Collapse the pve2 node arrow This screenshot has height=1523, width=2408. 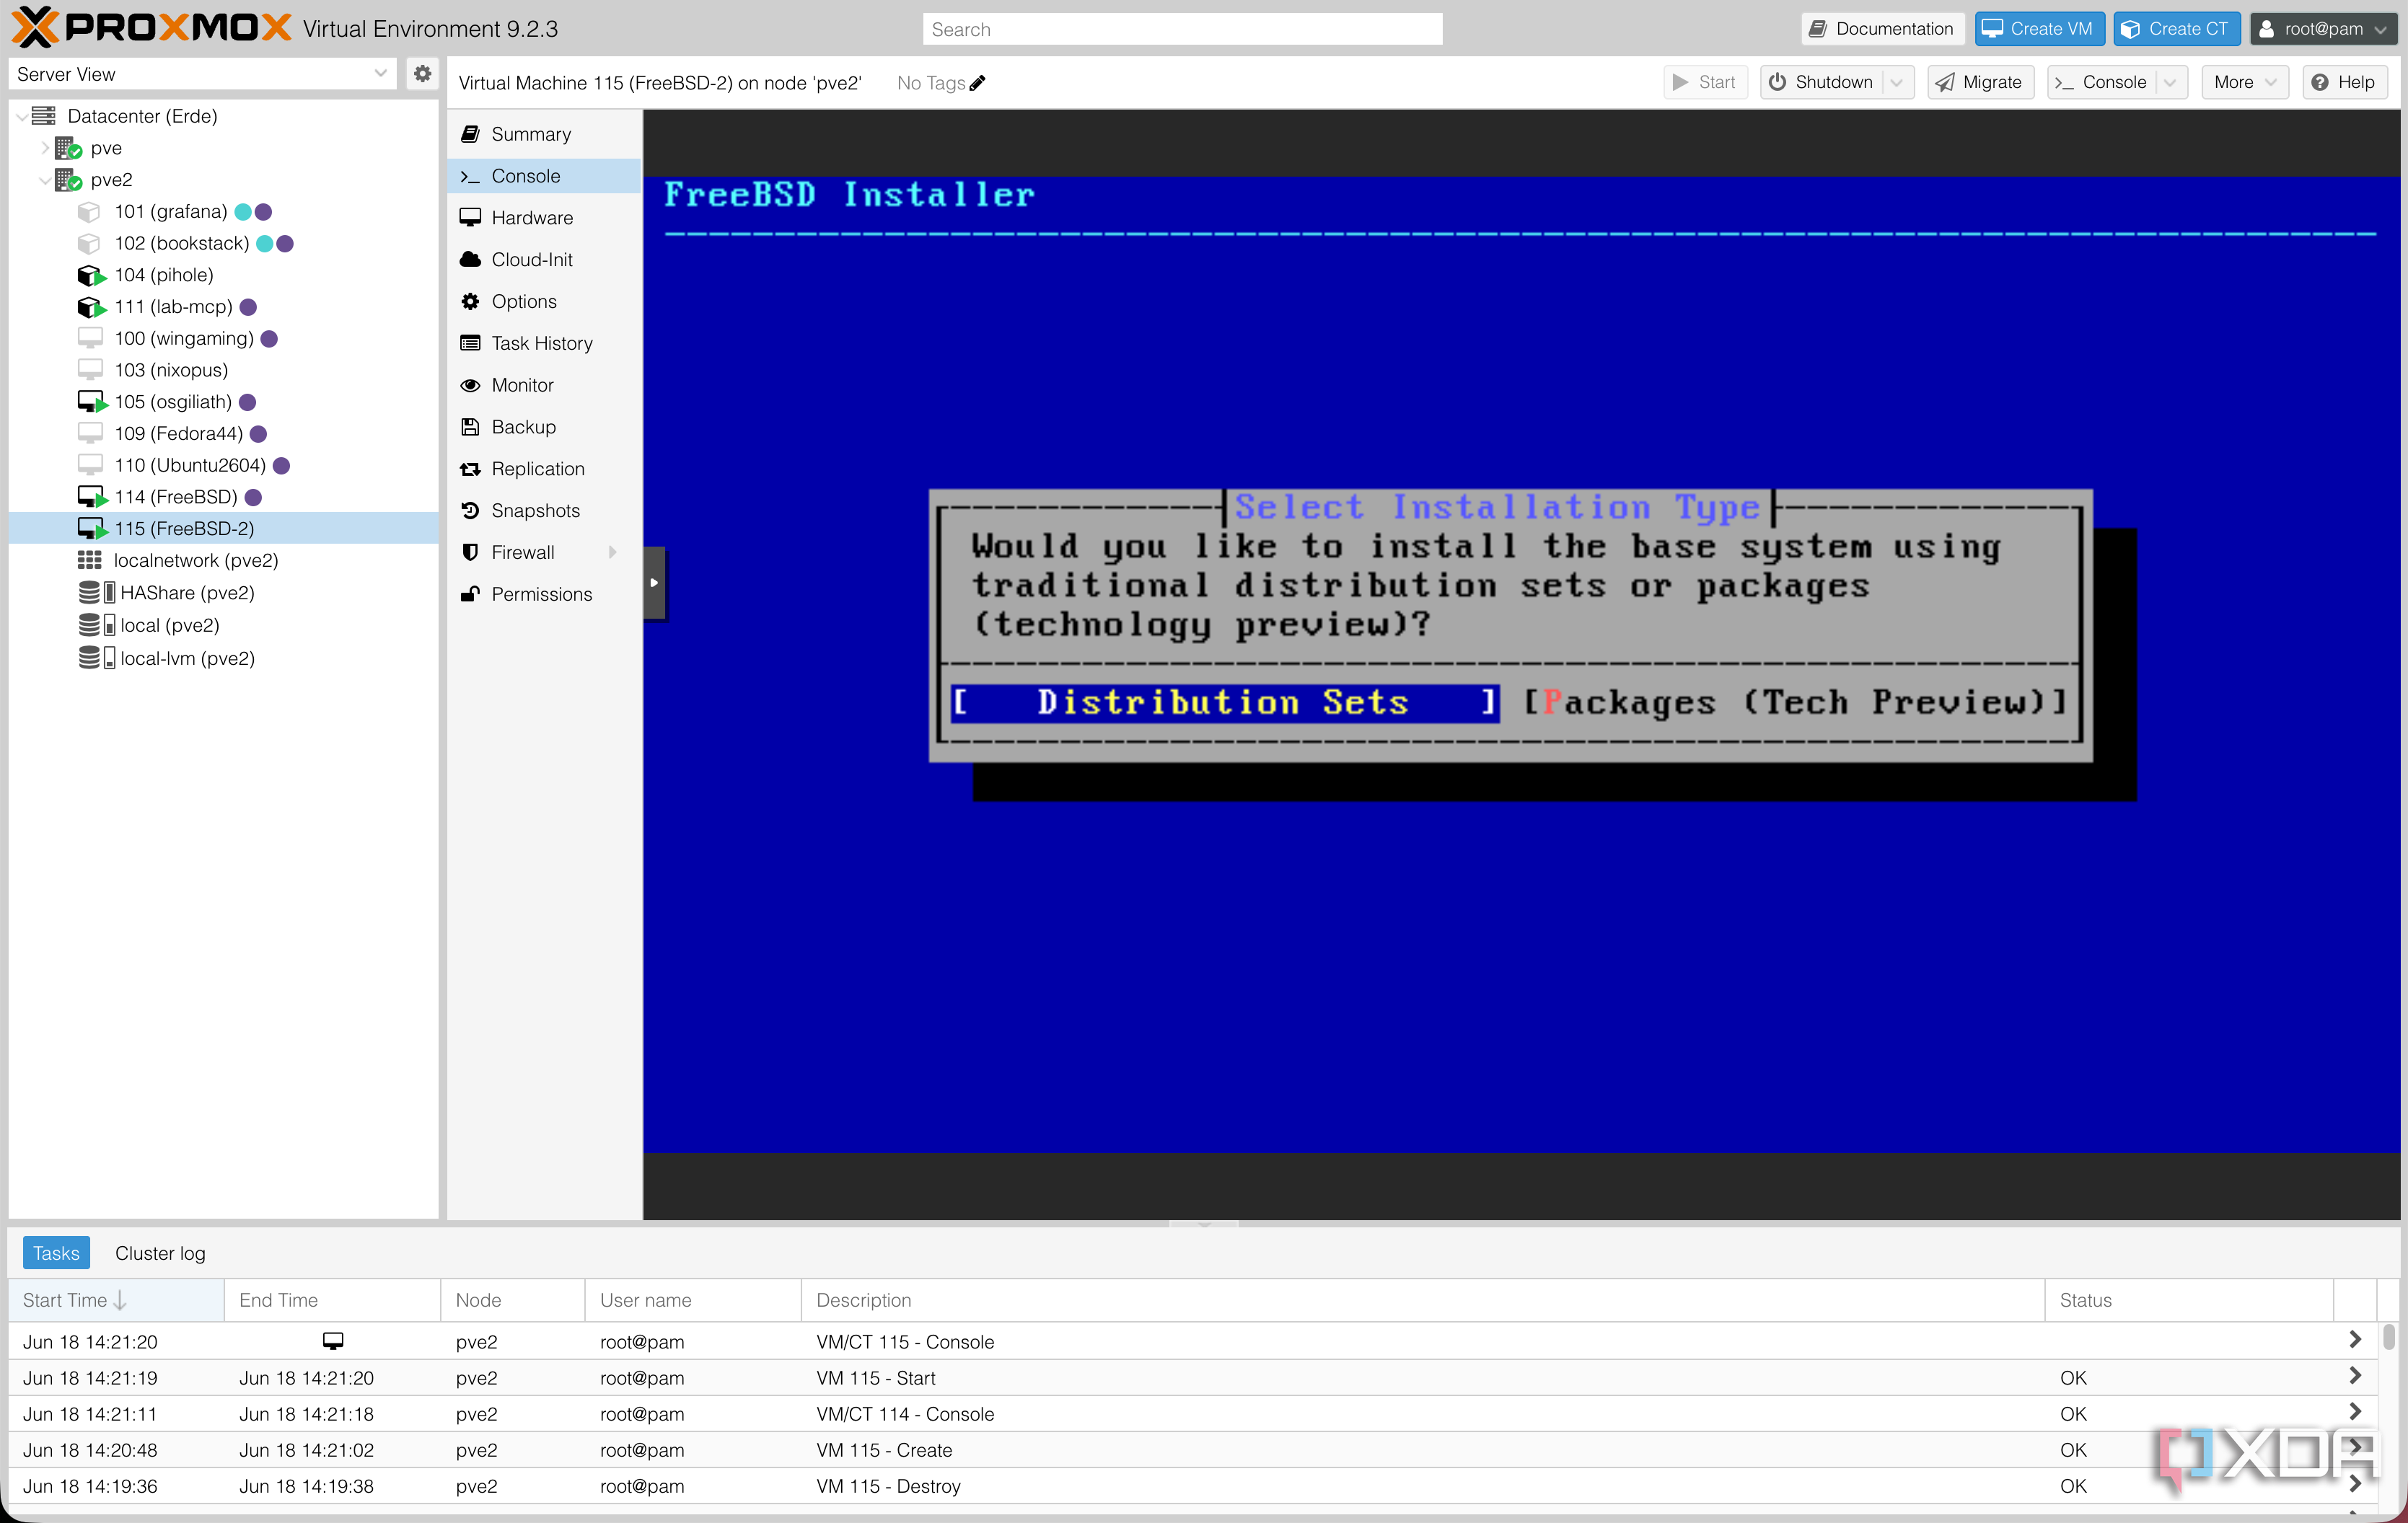45,180
